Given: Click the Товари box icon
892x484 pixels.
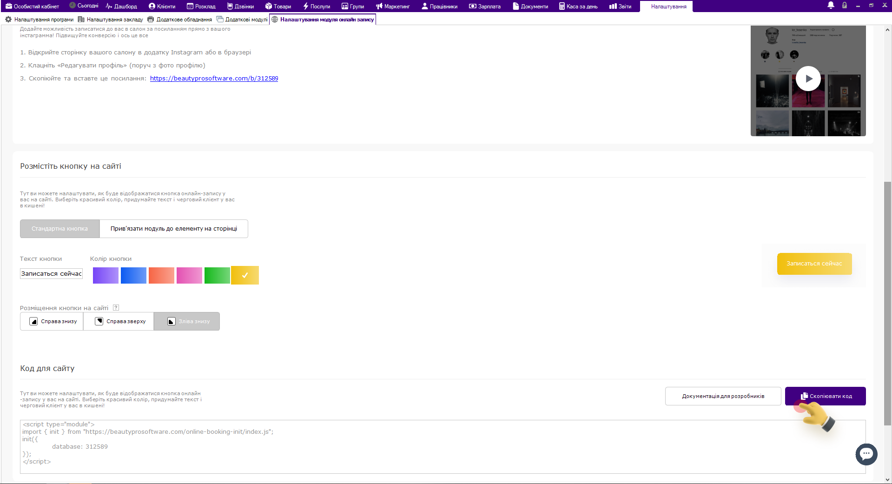Looking at the screenshot, I should pos(268,6).
